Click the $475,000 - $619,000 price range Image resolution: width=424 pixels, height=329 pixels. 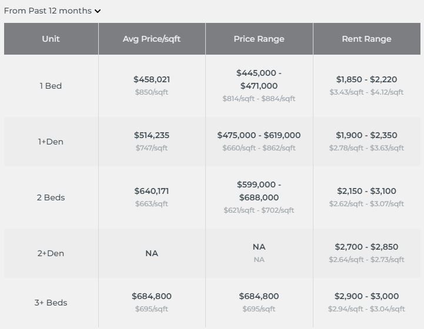[259, 135]
